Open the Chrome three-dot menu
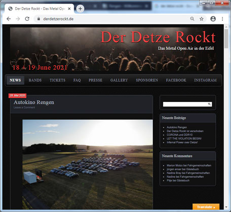Image resolution: width=231 pixels, height=212 pixels. coord(222,19)
